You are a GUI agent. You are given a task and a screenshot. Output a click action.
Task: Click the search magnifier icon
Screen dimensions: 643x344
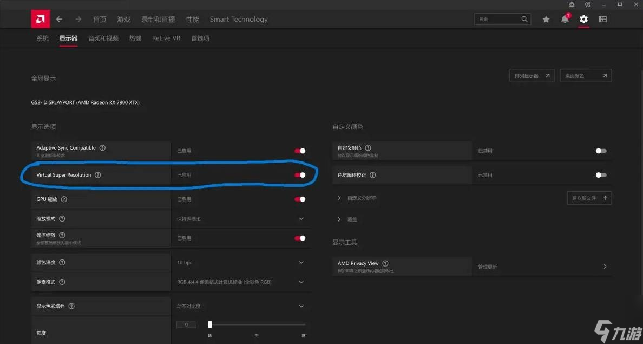coord(524,19)
